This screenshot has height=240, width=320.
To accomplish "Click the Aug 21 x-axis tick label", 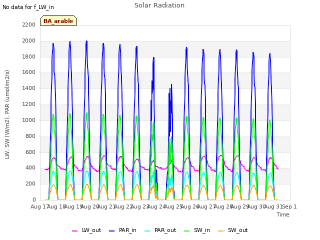I will (106, 206).
